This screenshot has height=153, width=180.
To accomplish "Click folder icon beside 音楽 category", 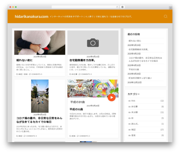I will click(x=130, y=136).
